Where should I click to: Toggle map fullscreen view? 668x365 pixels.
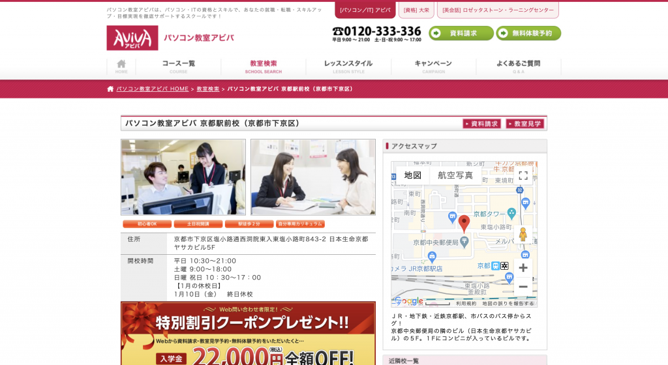coord(523,176)
